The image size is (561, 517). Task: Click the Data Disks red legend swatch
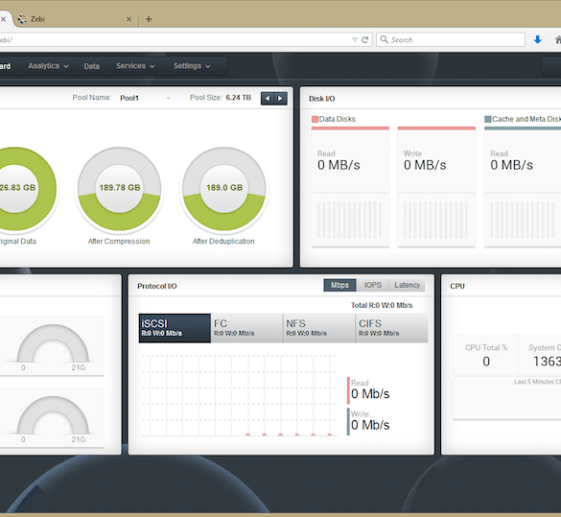315,119
